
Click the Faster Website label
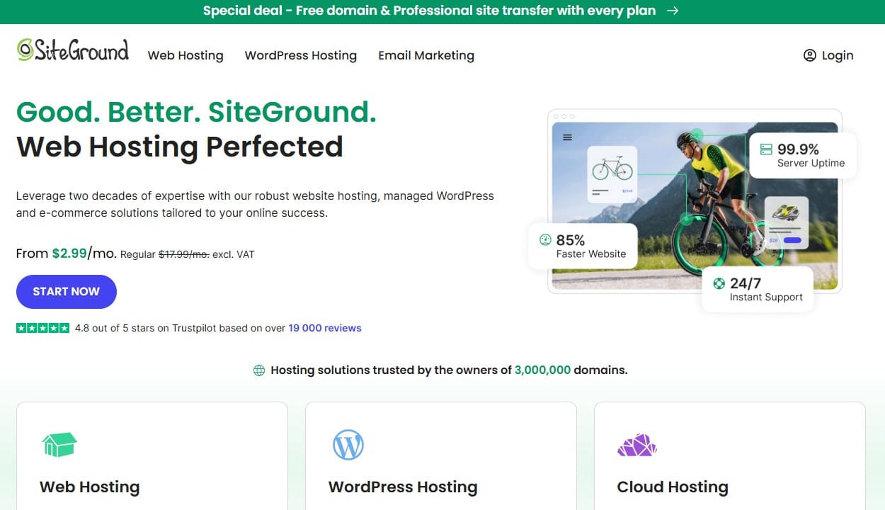tap(591, 254)
